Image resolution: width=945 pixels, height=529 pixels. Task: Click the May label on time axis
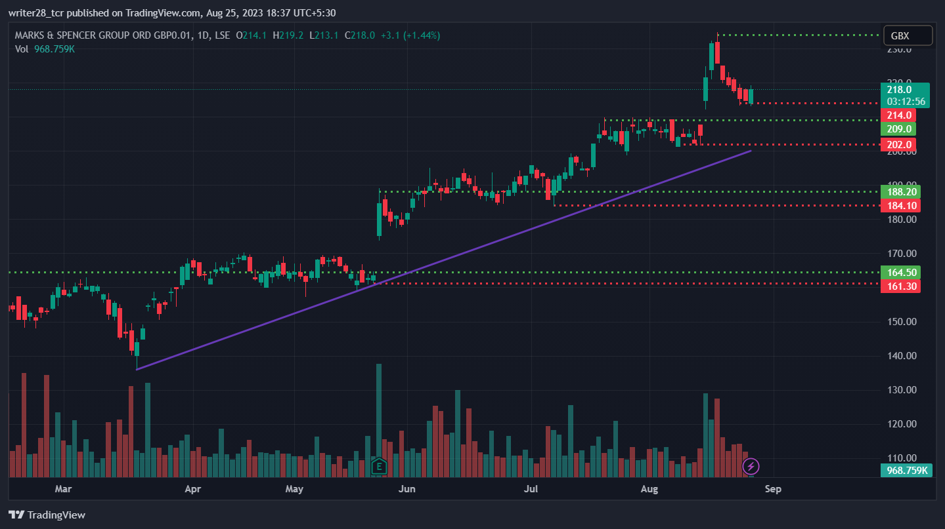click(295, 489)
